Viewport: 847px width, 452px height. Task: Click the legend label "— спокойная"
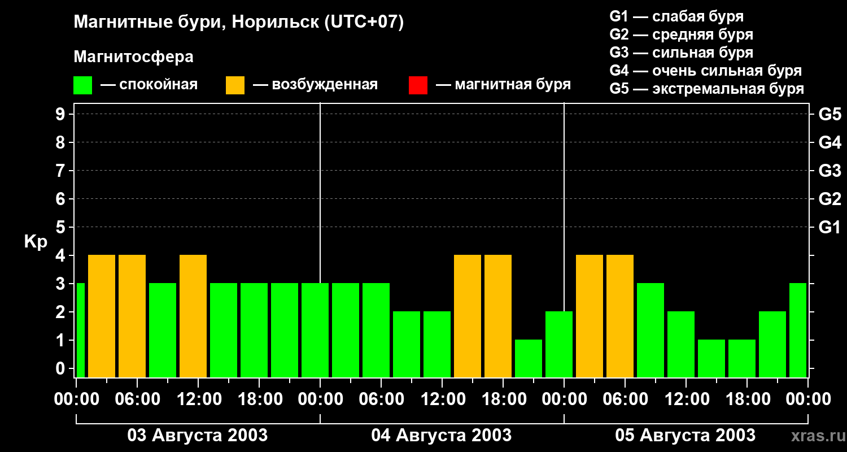pyautogui.click(x=149, y=85)
